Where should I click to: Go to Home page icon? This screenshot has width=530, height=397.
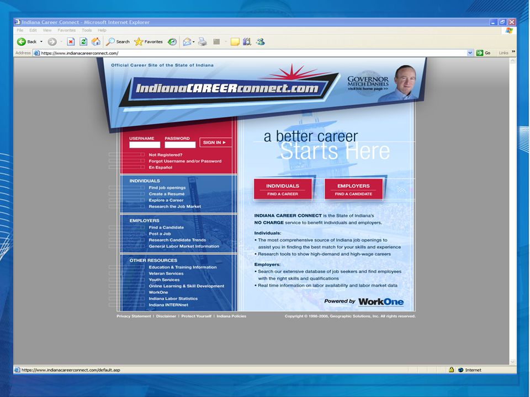pyautogui.click(x=96, y=41)
